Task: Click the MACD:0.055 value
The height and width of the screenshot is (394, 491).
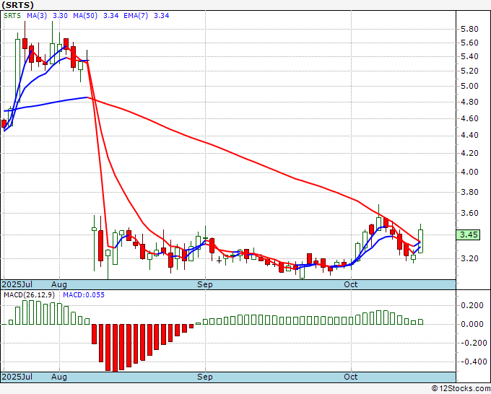Action: pos(84,295)
